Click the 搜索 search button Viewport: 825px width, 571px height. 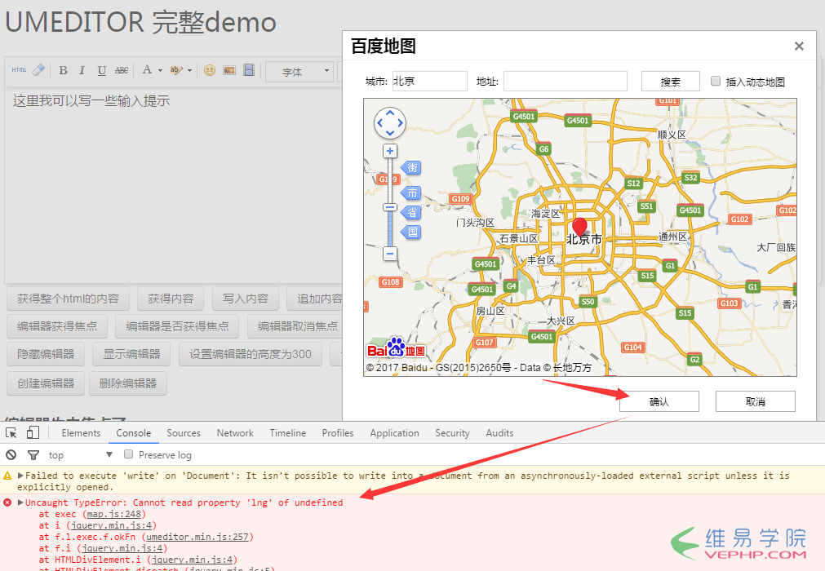[x=670, y=82]
